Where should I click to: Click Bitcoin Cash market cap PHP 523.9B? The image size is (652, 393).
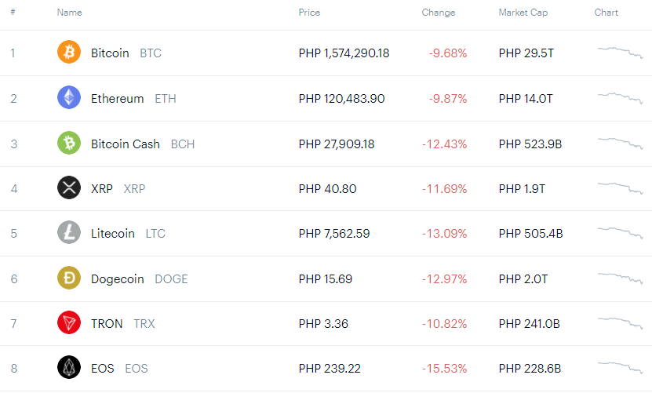click(530, 144)
